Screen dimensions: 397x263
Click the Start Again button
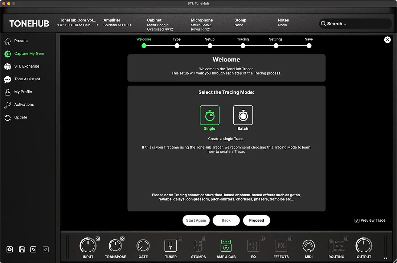(x=196, y=220)
